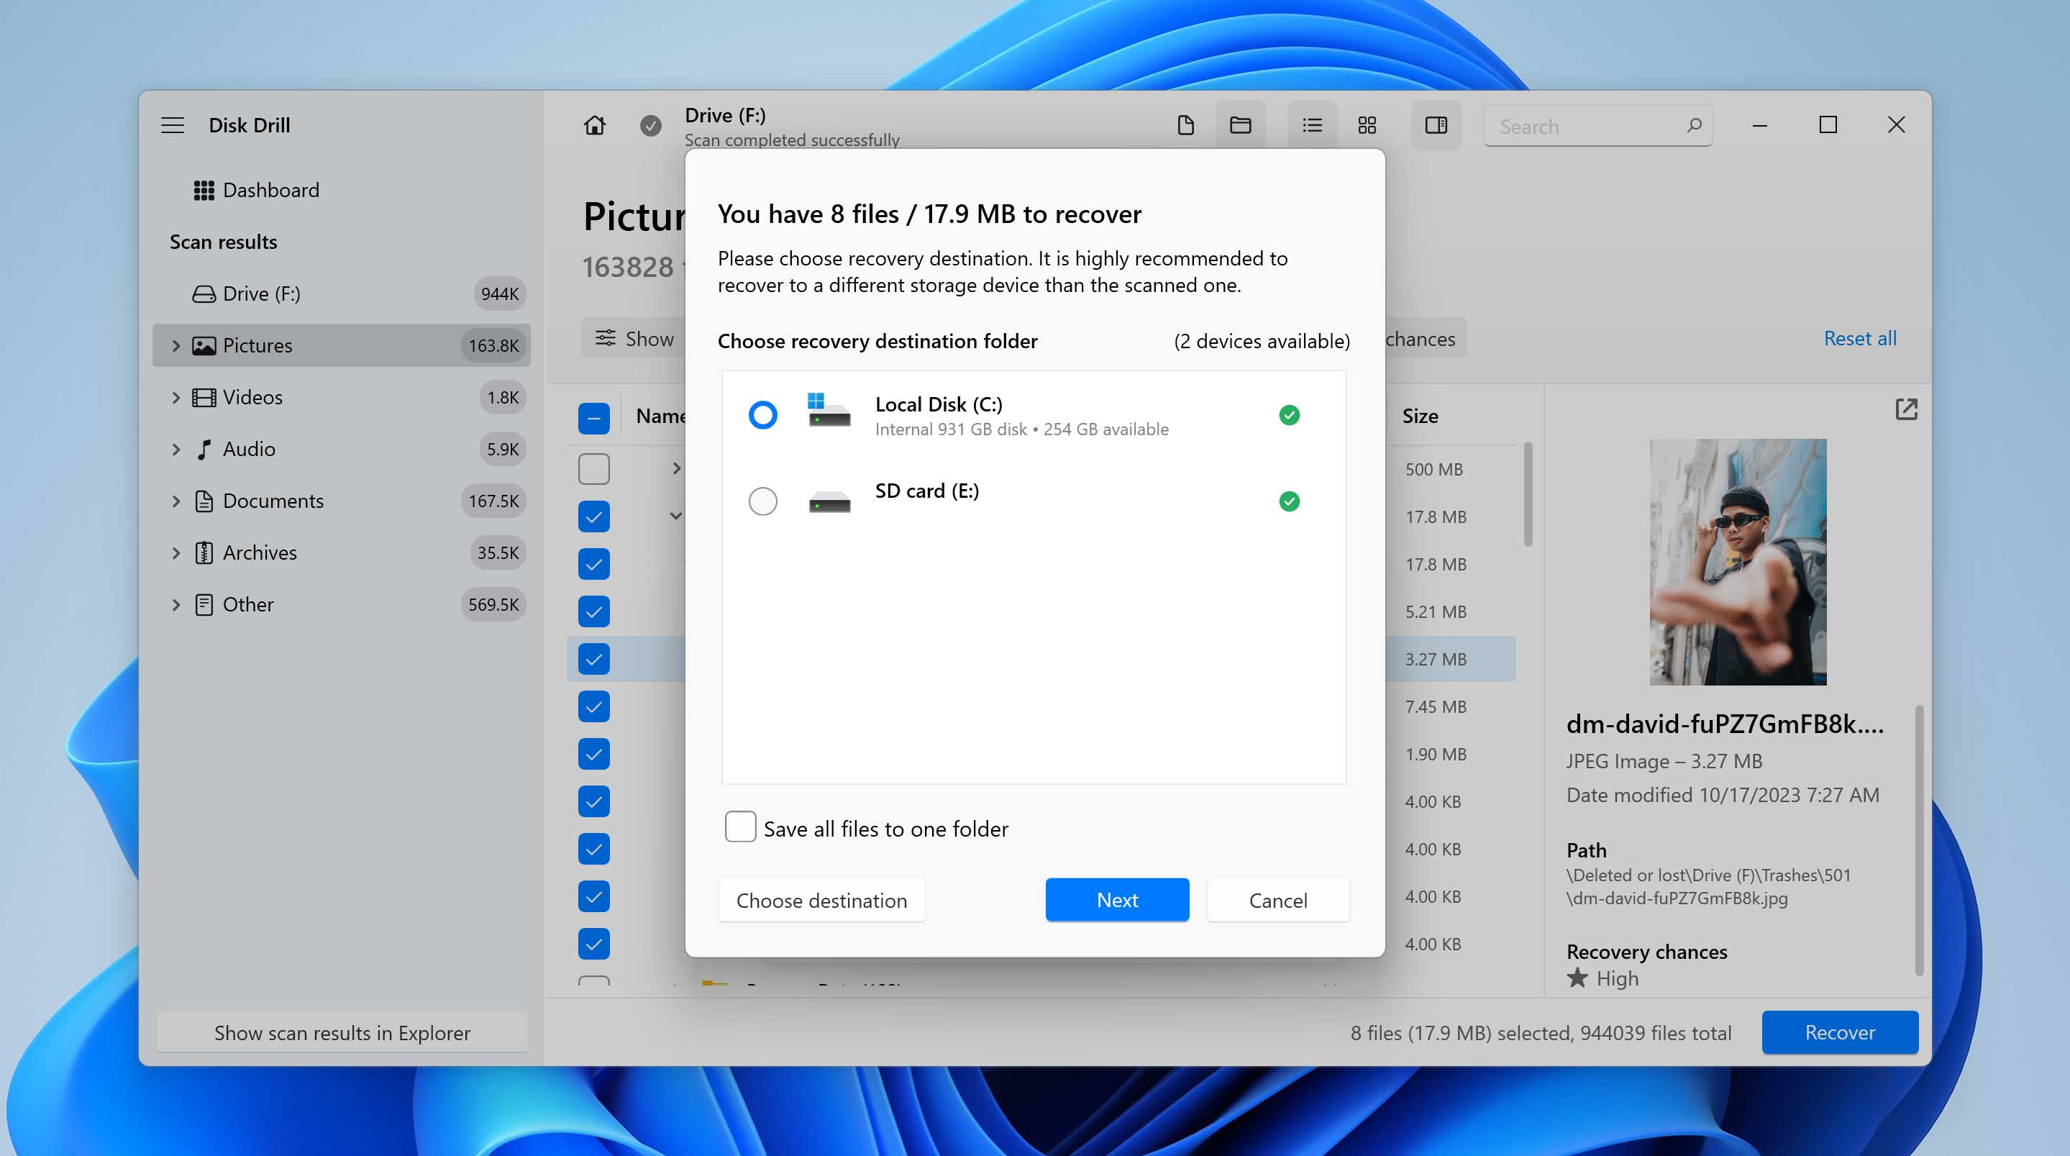2070x1156 pixels.
Task: Click the Search input field
Action: (1597, 126)
